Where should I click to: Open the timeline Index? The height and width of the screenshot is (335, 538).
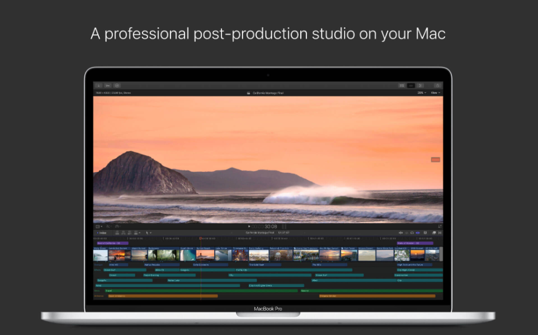point(101,233)
